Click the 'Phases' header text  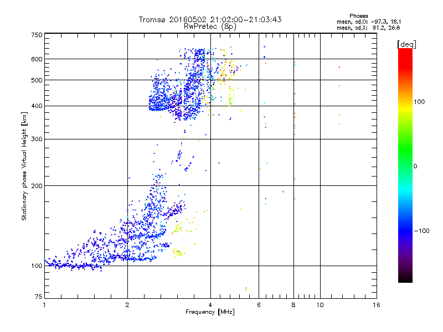[358, 16]
